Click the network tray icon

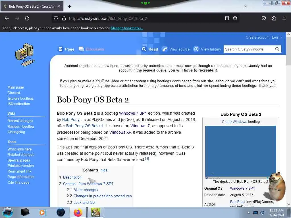(x=255, y=213)
